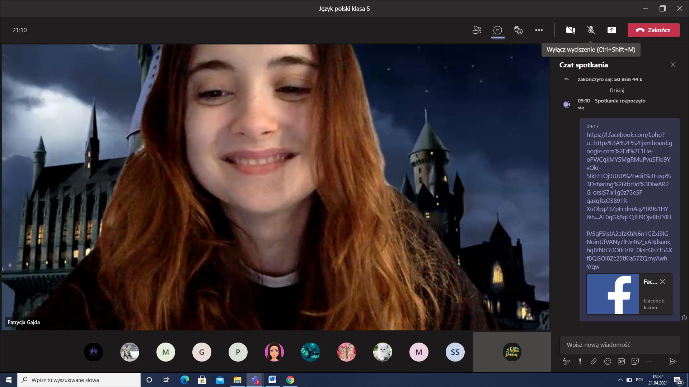The width and height of the screenshot is (689, 387).
Task: Show the participants list
Action: click(x=477, y=30)
